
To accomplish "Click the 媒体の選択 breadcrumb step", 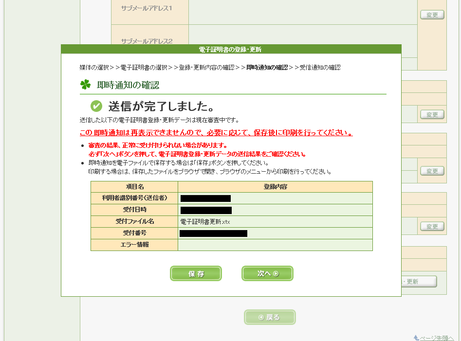I will [94, 68].
